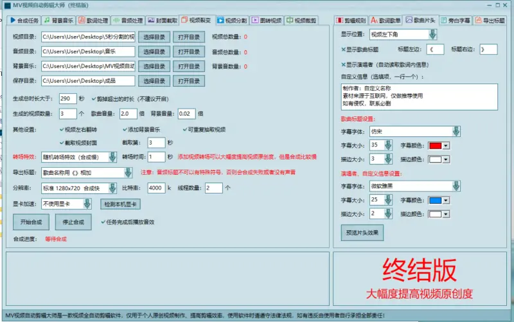Image resolution: width=514 pixels, height=322 pixels.
Task: Open the 音频处理 tab with waveform icon
Action: pyautogui.click(x=128, y=21)
